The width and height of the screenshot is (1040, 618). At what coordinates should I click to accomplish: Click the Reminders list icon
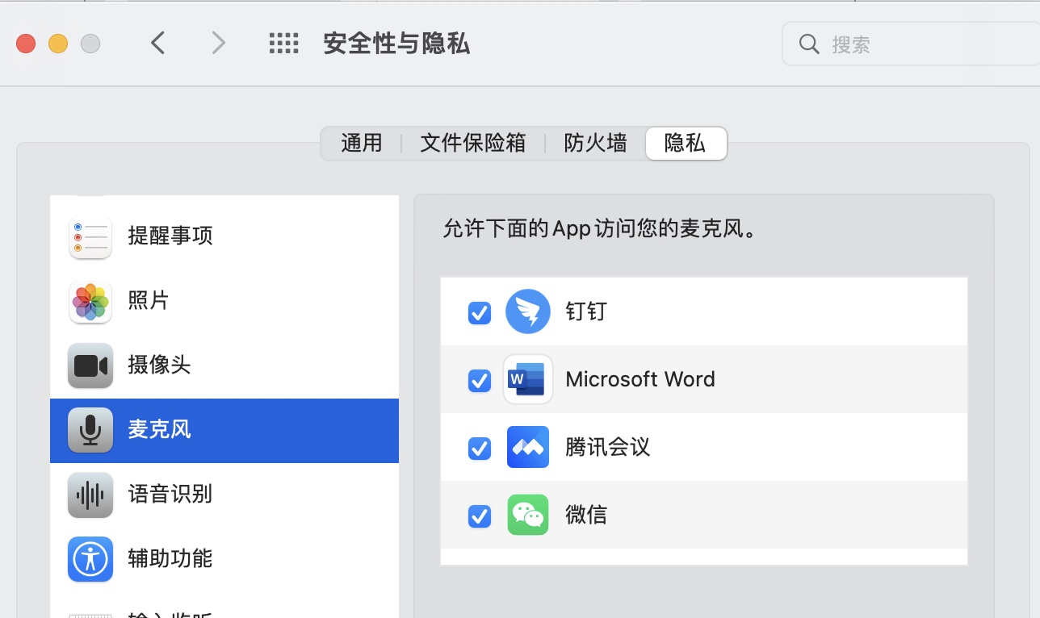tap(90, 236)
